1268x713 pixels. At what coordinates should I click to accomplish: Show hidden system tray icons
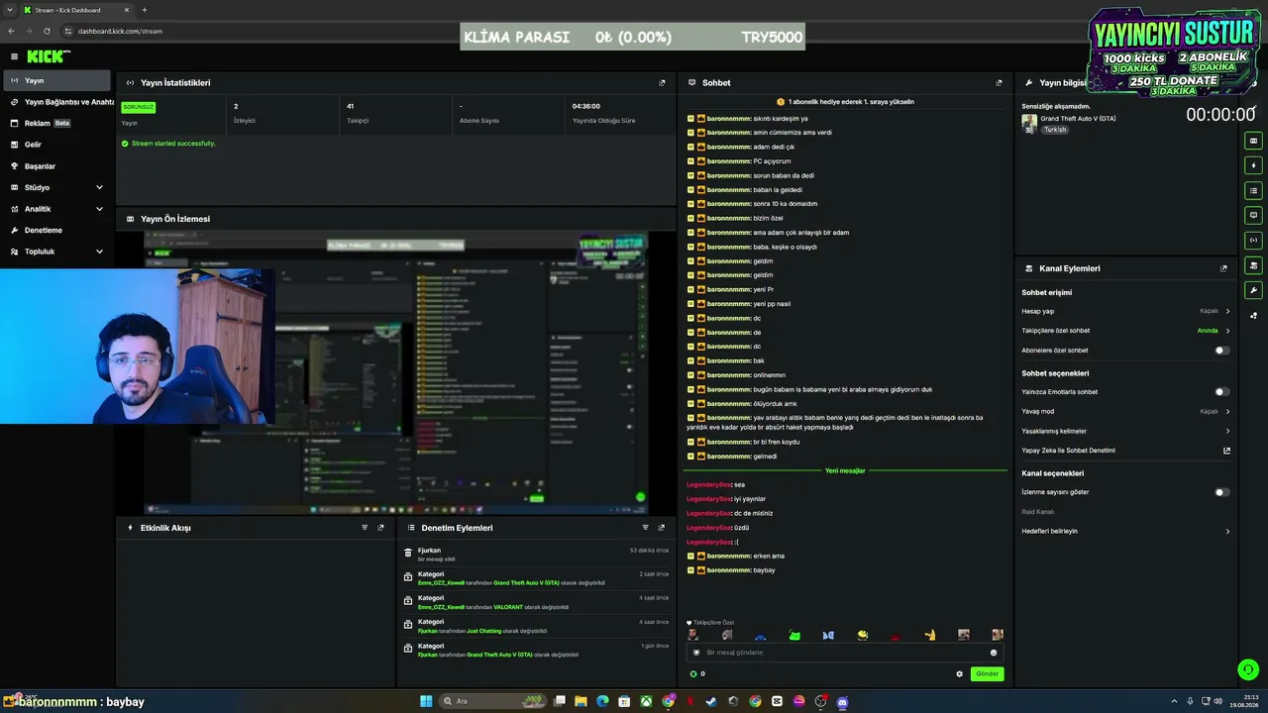coord(1175,701)
